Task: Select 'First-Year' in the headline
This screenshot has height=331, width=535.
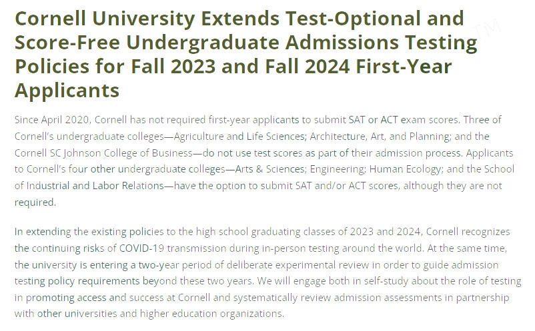Action: tap(404, 66)
